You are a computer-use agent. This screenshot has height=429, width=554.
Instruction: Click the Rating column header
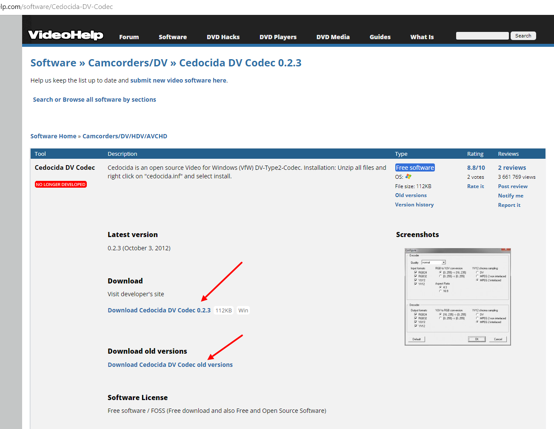tap(475, 154)
